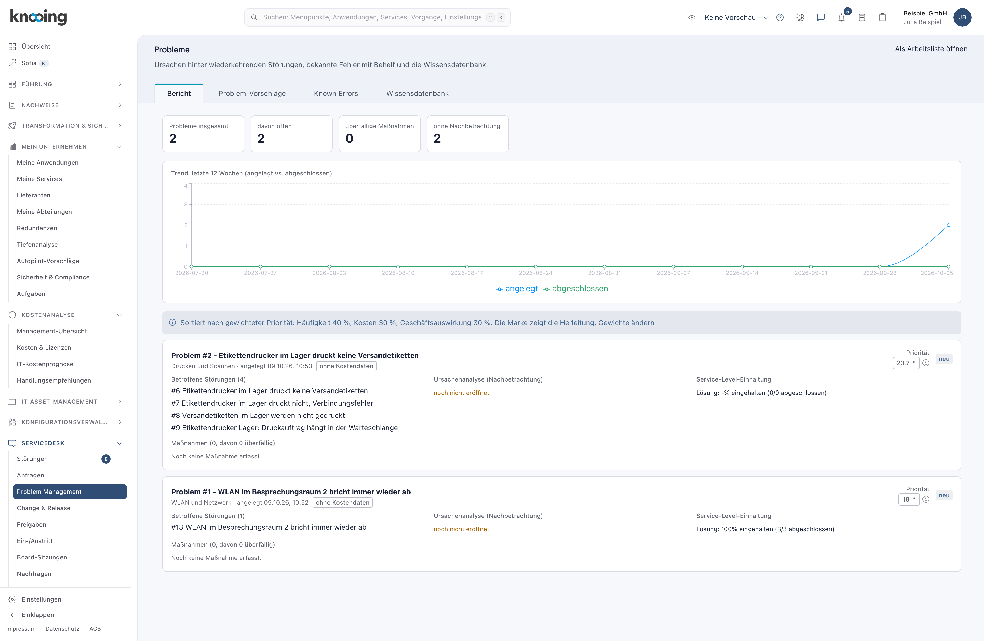This screenshot has height=641, width=984.
Task: Open the clipboard icon in header
Action: click(x=882, y=17)
